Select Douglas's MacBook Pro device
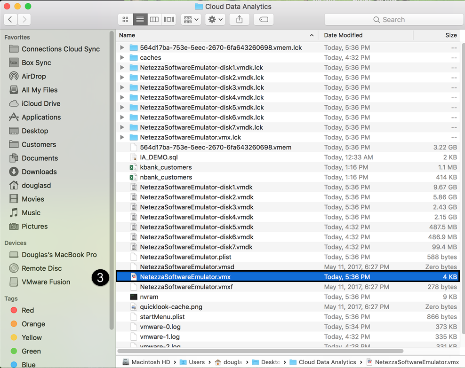 click(53, 255)
